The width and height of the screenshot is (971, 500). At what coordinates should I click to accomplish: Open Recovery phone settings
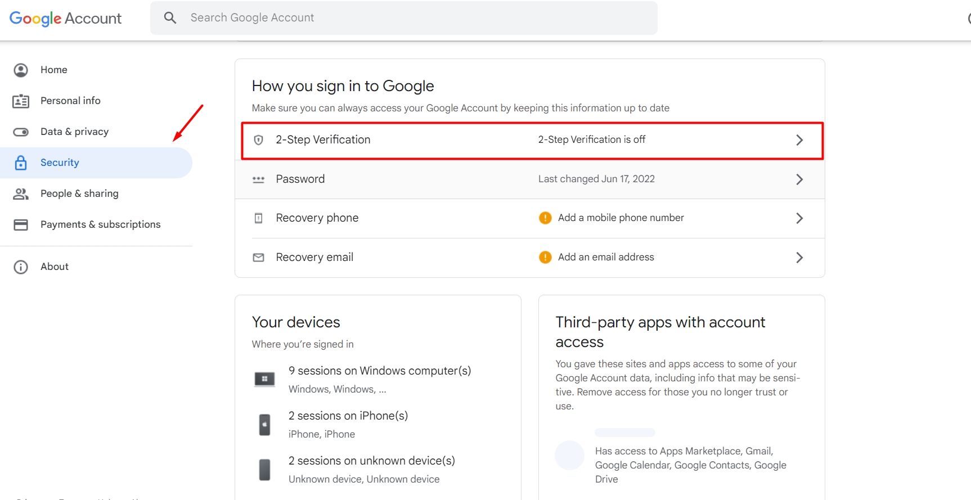(x=530, y=218)
